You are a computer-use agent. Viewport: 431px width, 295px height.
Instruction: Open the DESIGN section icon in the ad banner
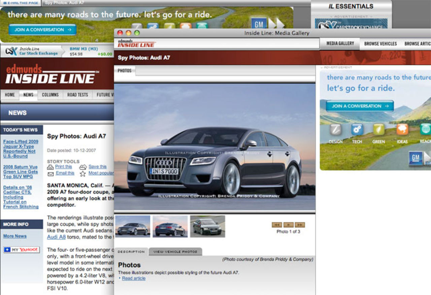tap(336, 130)
